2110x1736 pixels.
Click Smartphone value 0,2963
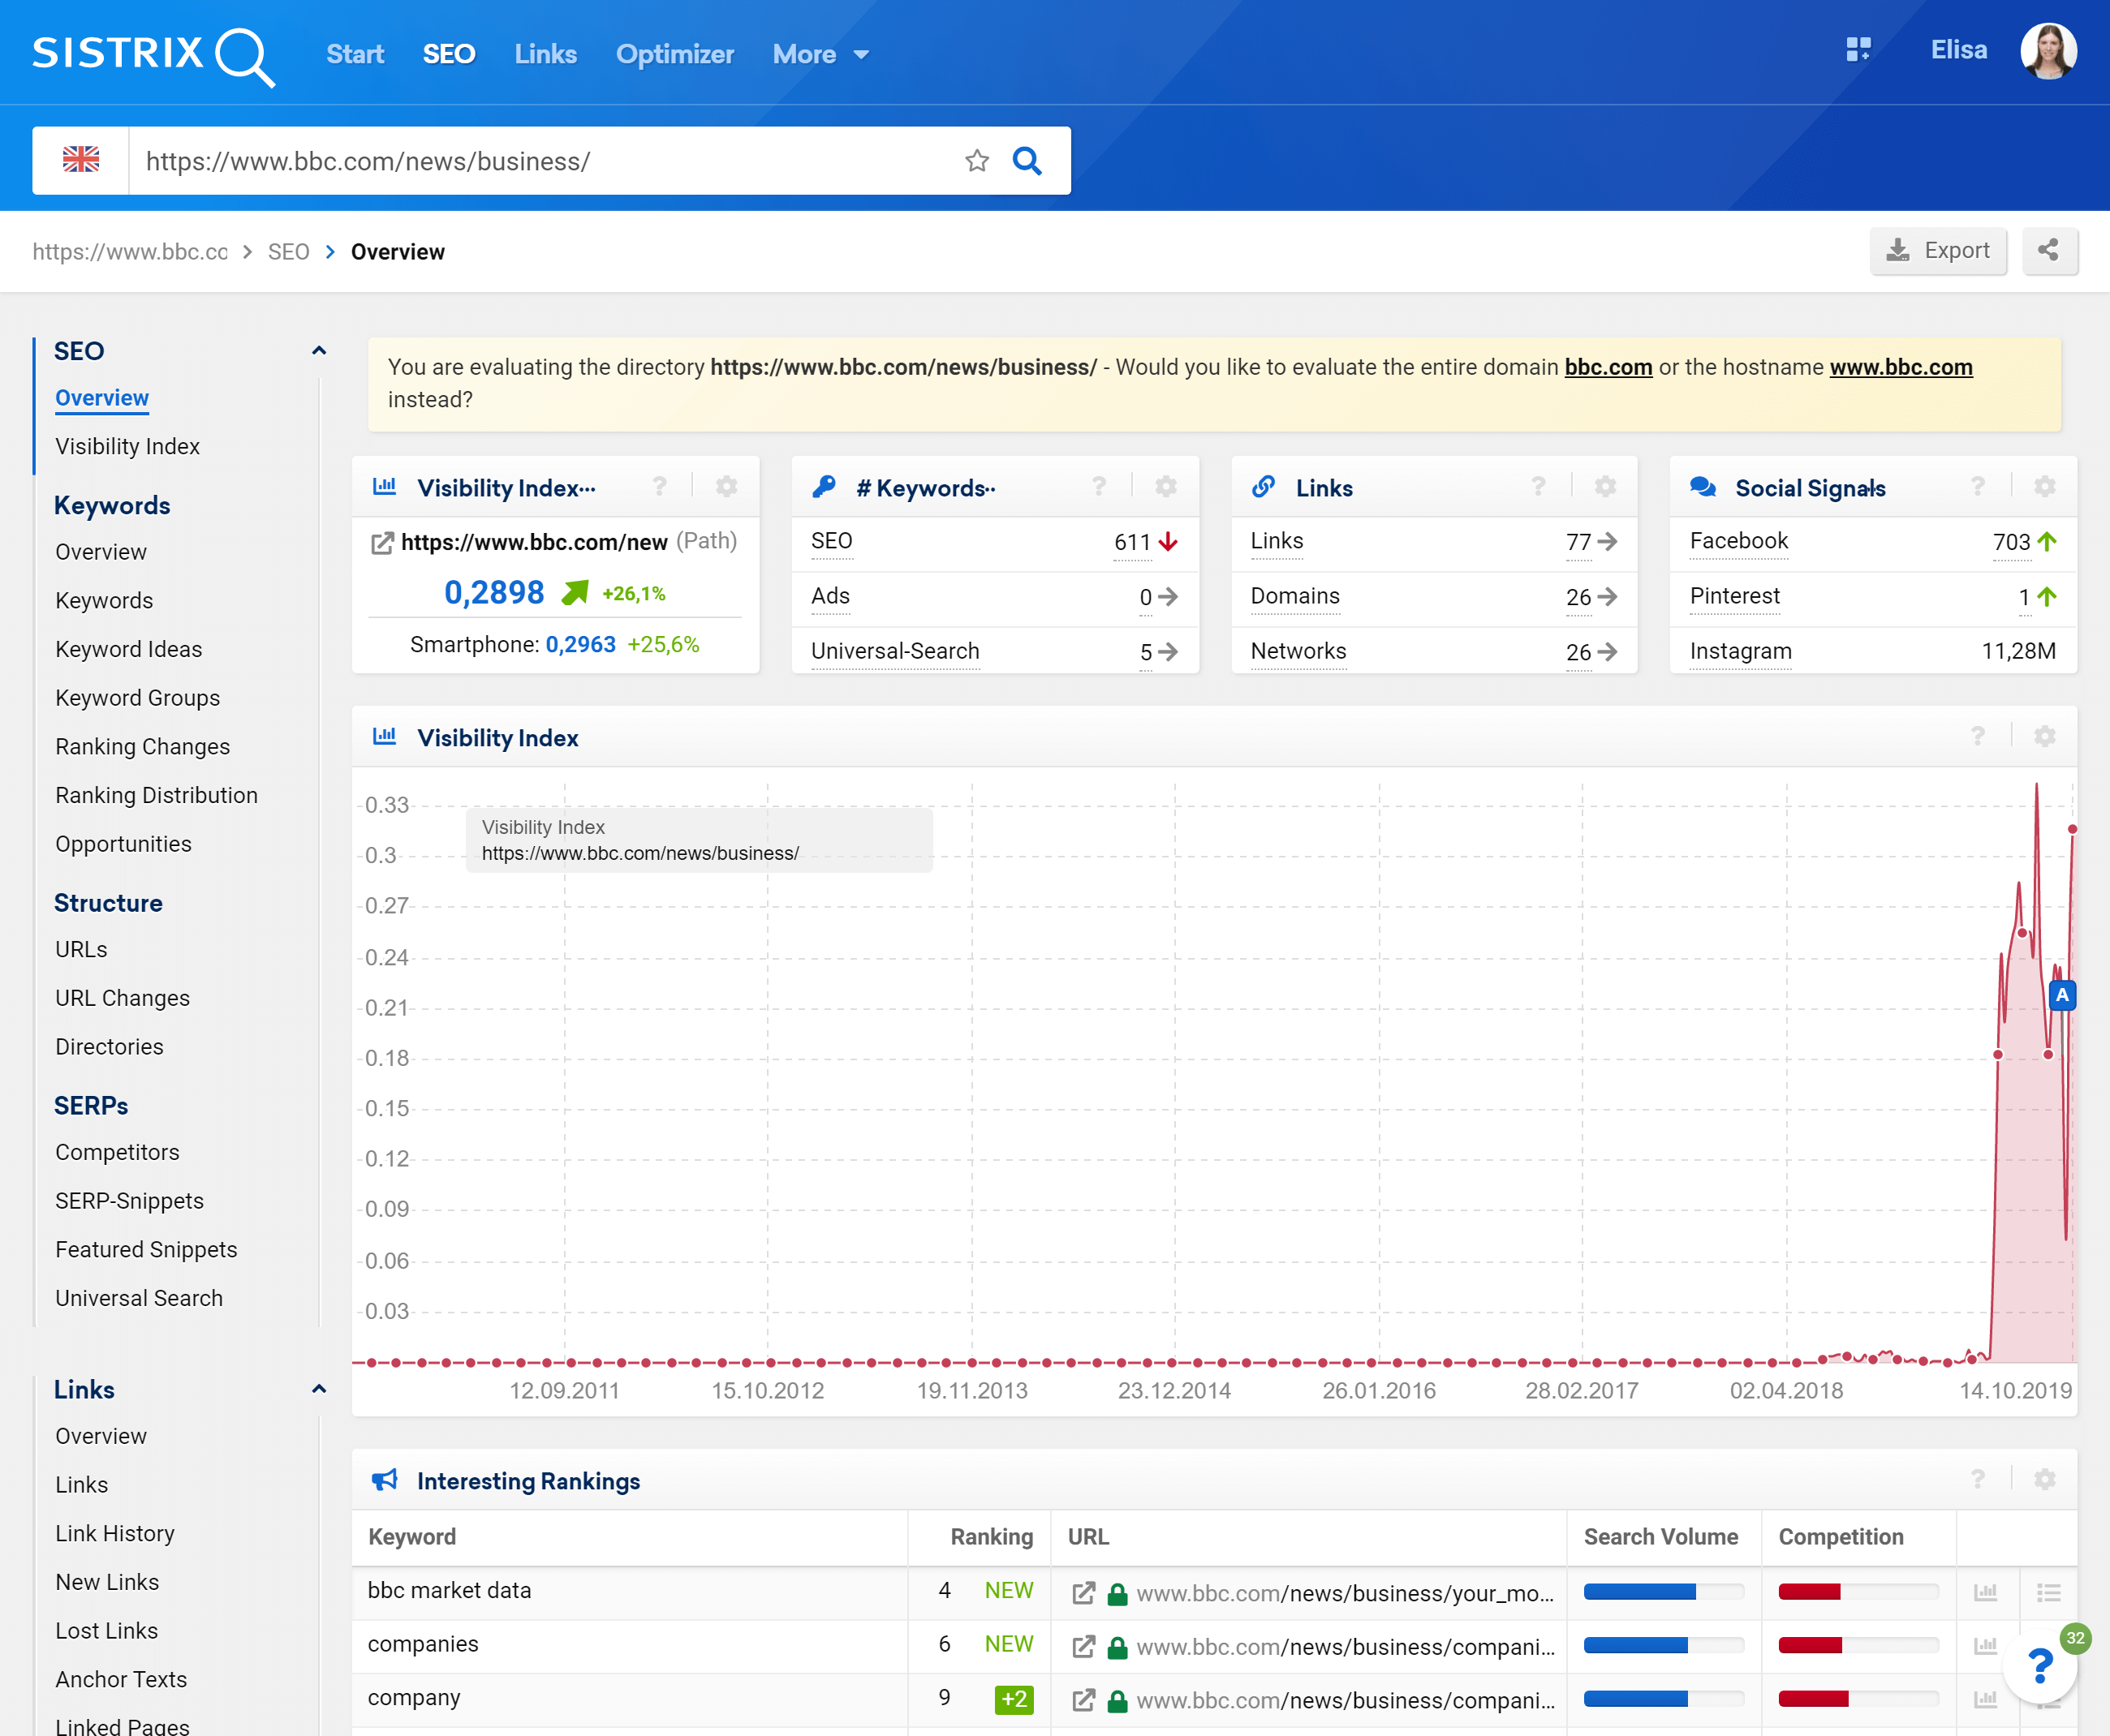coord(580,644)
